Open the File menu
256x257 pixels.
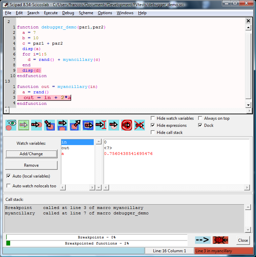pyautogui.click(x=8, y=13)
